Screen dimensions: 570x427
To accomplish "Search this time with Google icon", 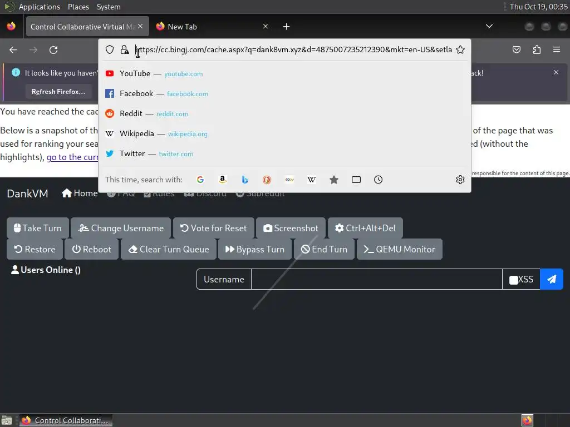I will [x=200, y=180].
